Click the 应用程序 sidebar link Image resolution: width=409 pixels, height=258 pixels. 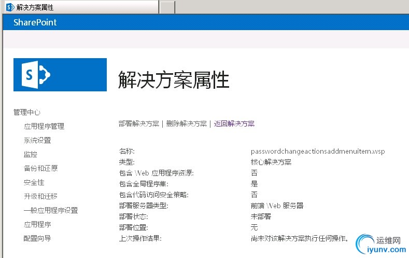(x=37, y=224)
